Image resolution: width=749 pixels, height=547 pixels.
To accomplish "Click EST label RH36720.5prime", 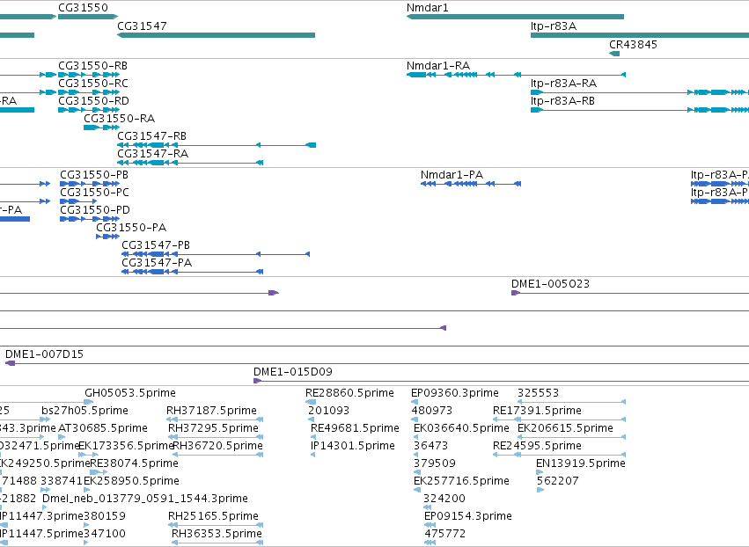I will 217,446.
